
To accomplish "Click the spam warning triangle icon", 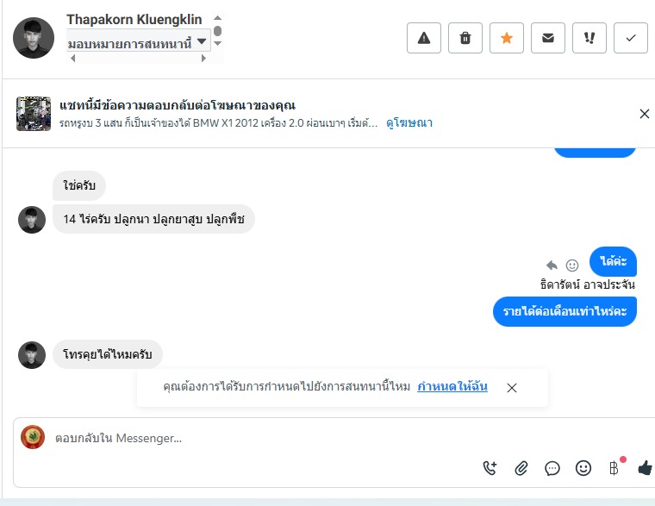I will (x=424, y=38).
